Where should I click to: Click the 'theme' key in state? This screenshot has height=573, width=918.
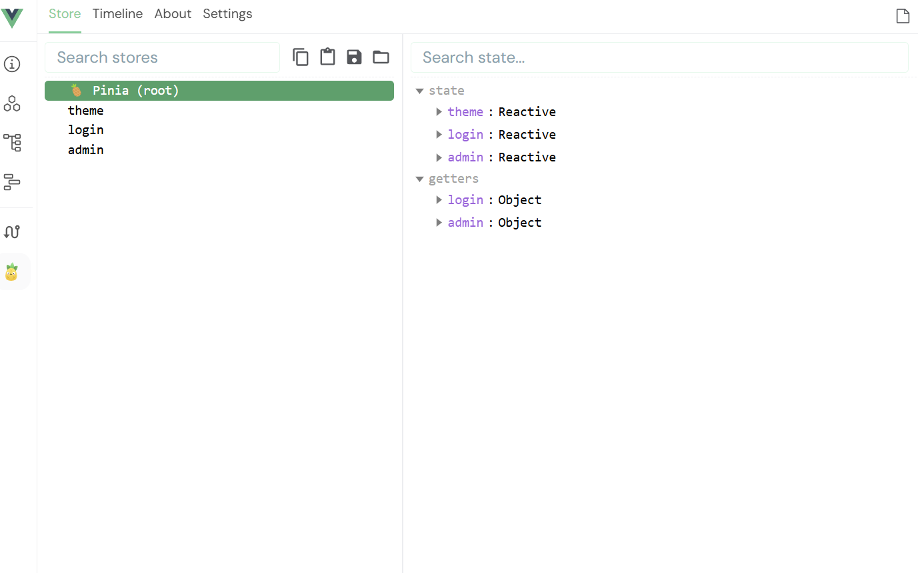[465, 111]
